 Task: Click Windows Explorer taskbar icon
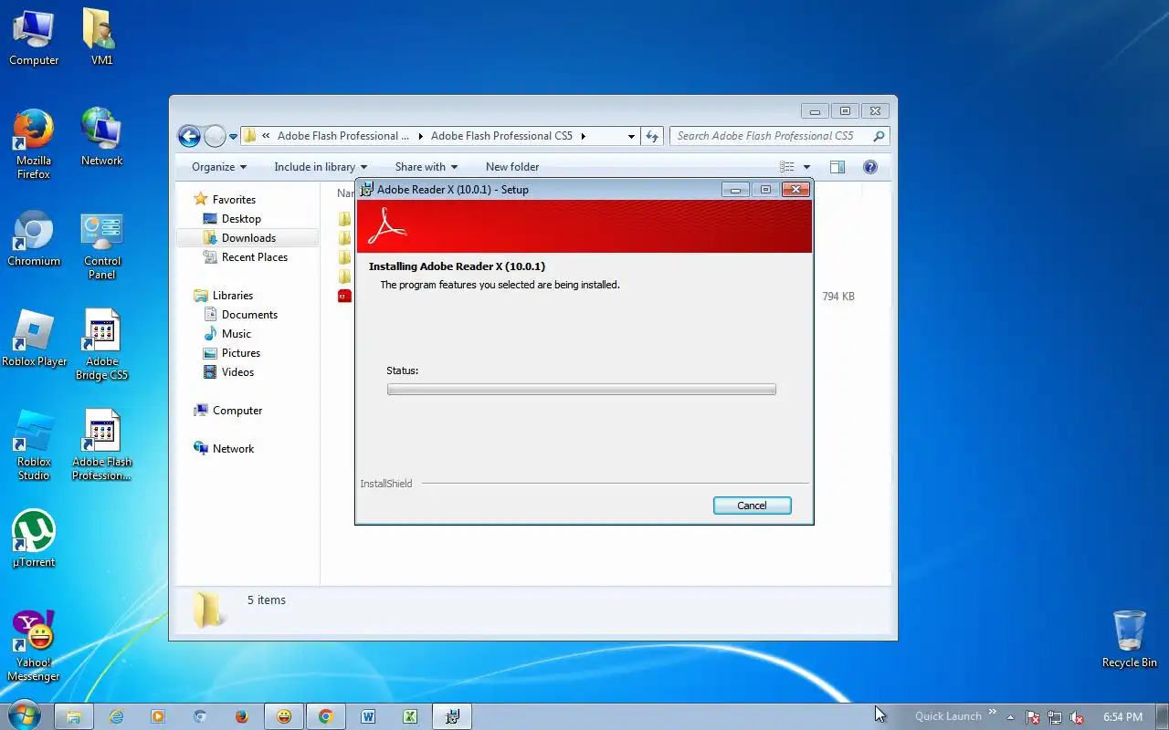point(73,717)
